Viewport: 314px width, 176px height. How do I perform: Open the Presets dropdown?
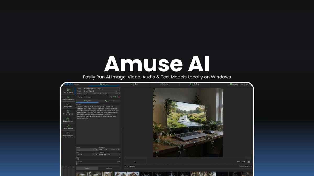(84, 150)
